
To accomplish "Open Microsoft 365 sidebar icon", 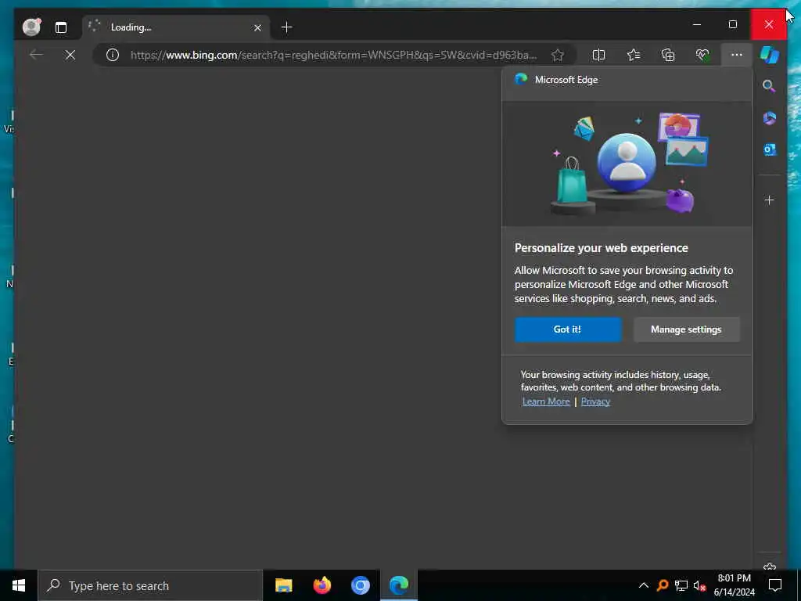I will [770, 118].
